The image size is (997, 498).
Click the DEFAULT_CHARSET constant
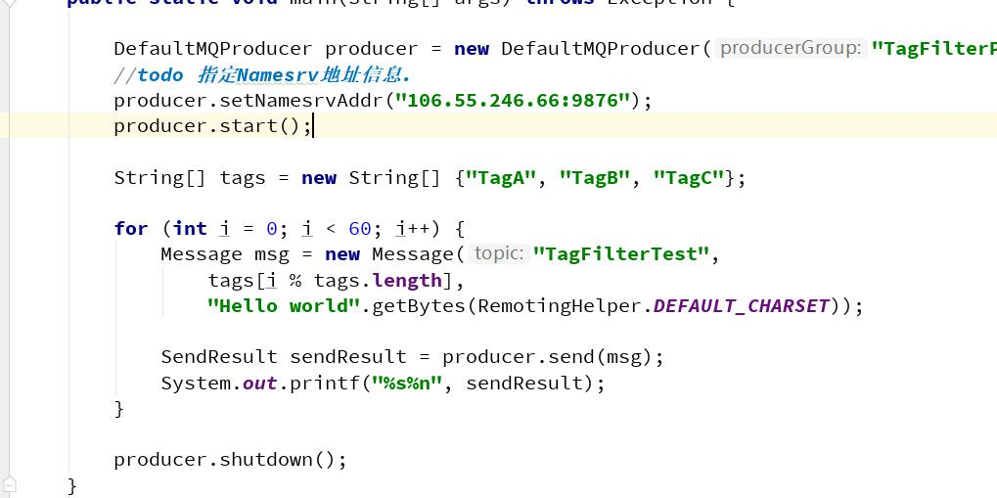tap(741, 305)
